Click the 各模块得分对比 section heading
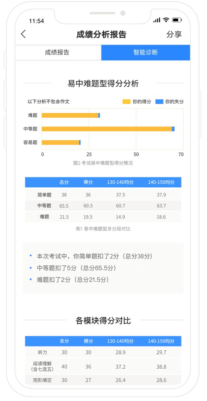Screen dimensions: 207x401 click(x=103, y=321)
